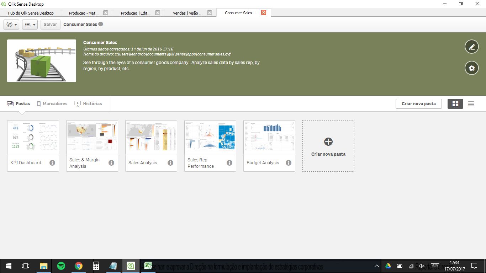This screenshot has height=273, width=486.
Task: Open the Sales Analysis sheet thumbnail
Action: pyautogui.click(x=151, y=137)
